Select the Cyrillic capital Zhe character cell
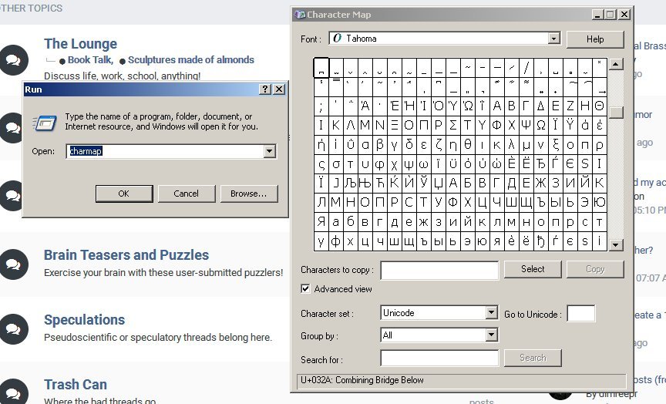 (x=540, y=183)
